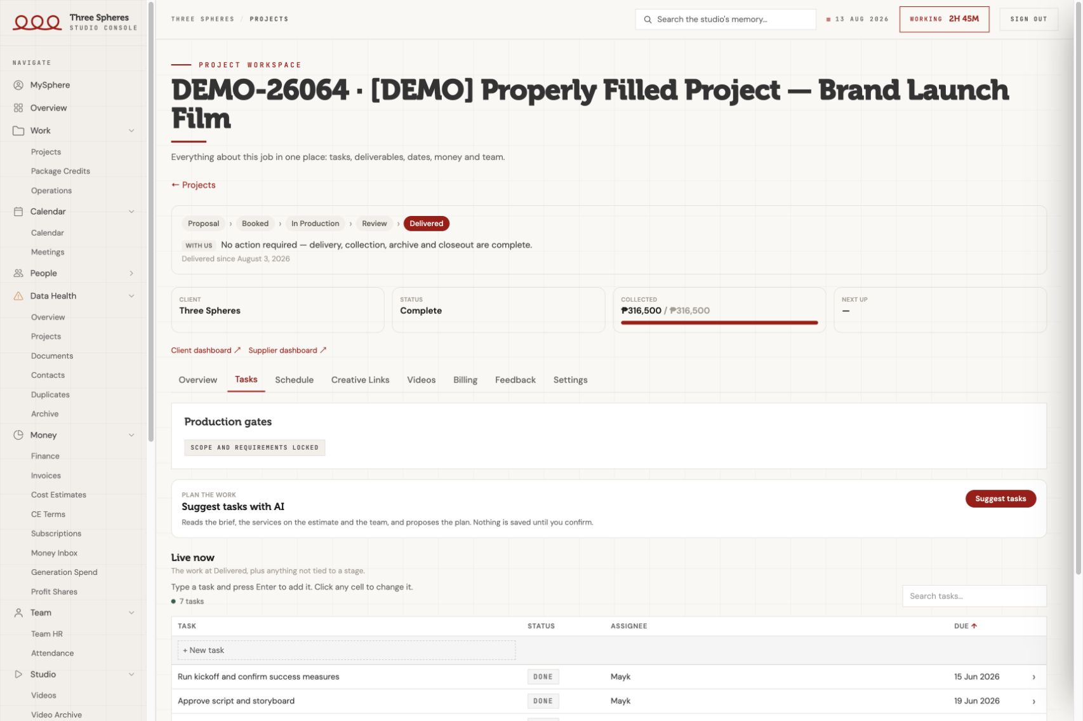The height and width of the screenshot is (721, 1083).
Task: Collapse the Team section chevron
Action: [x=131, y=613]
